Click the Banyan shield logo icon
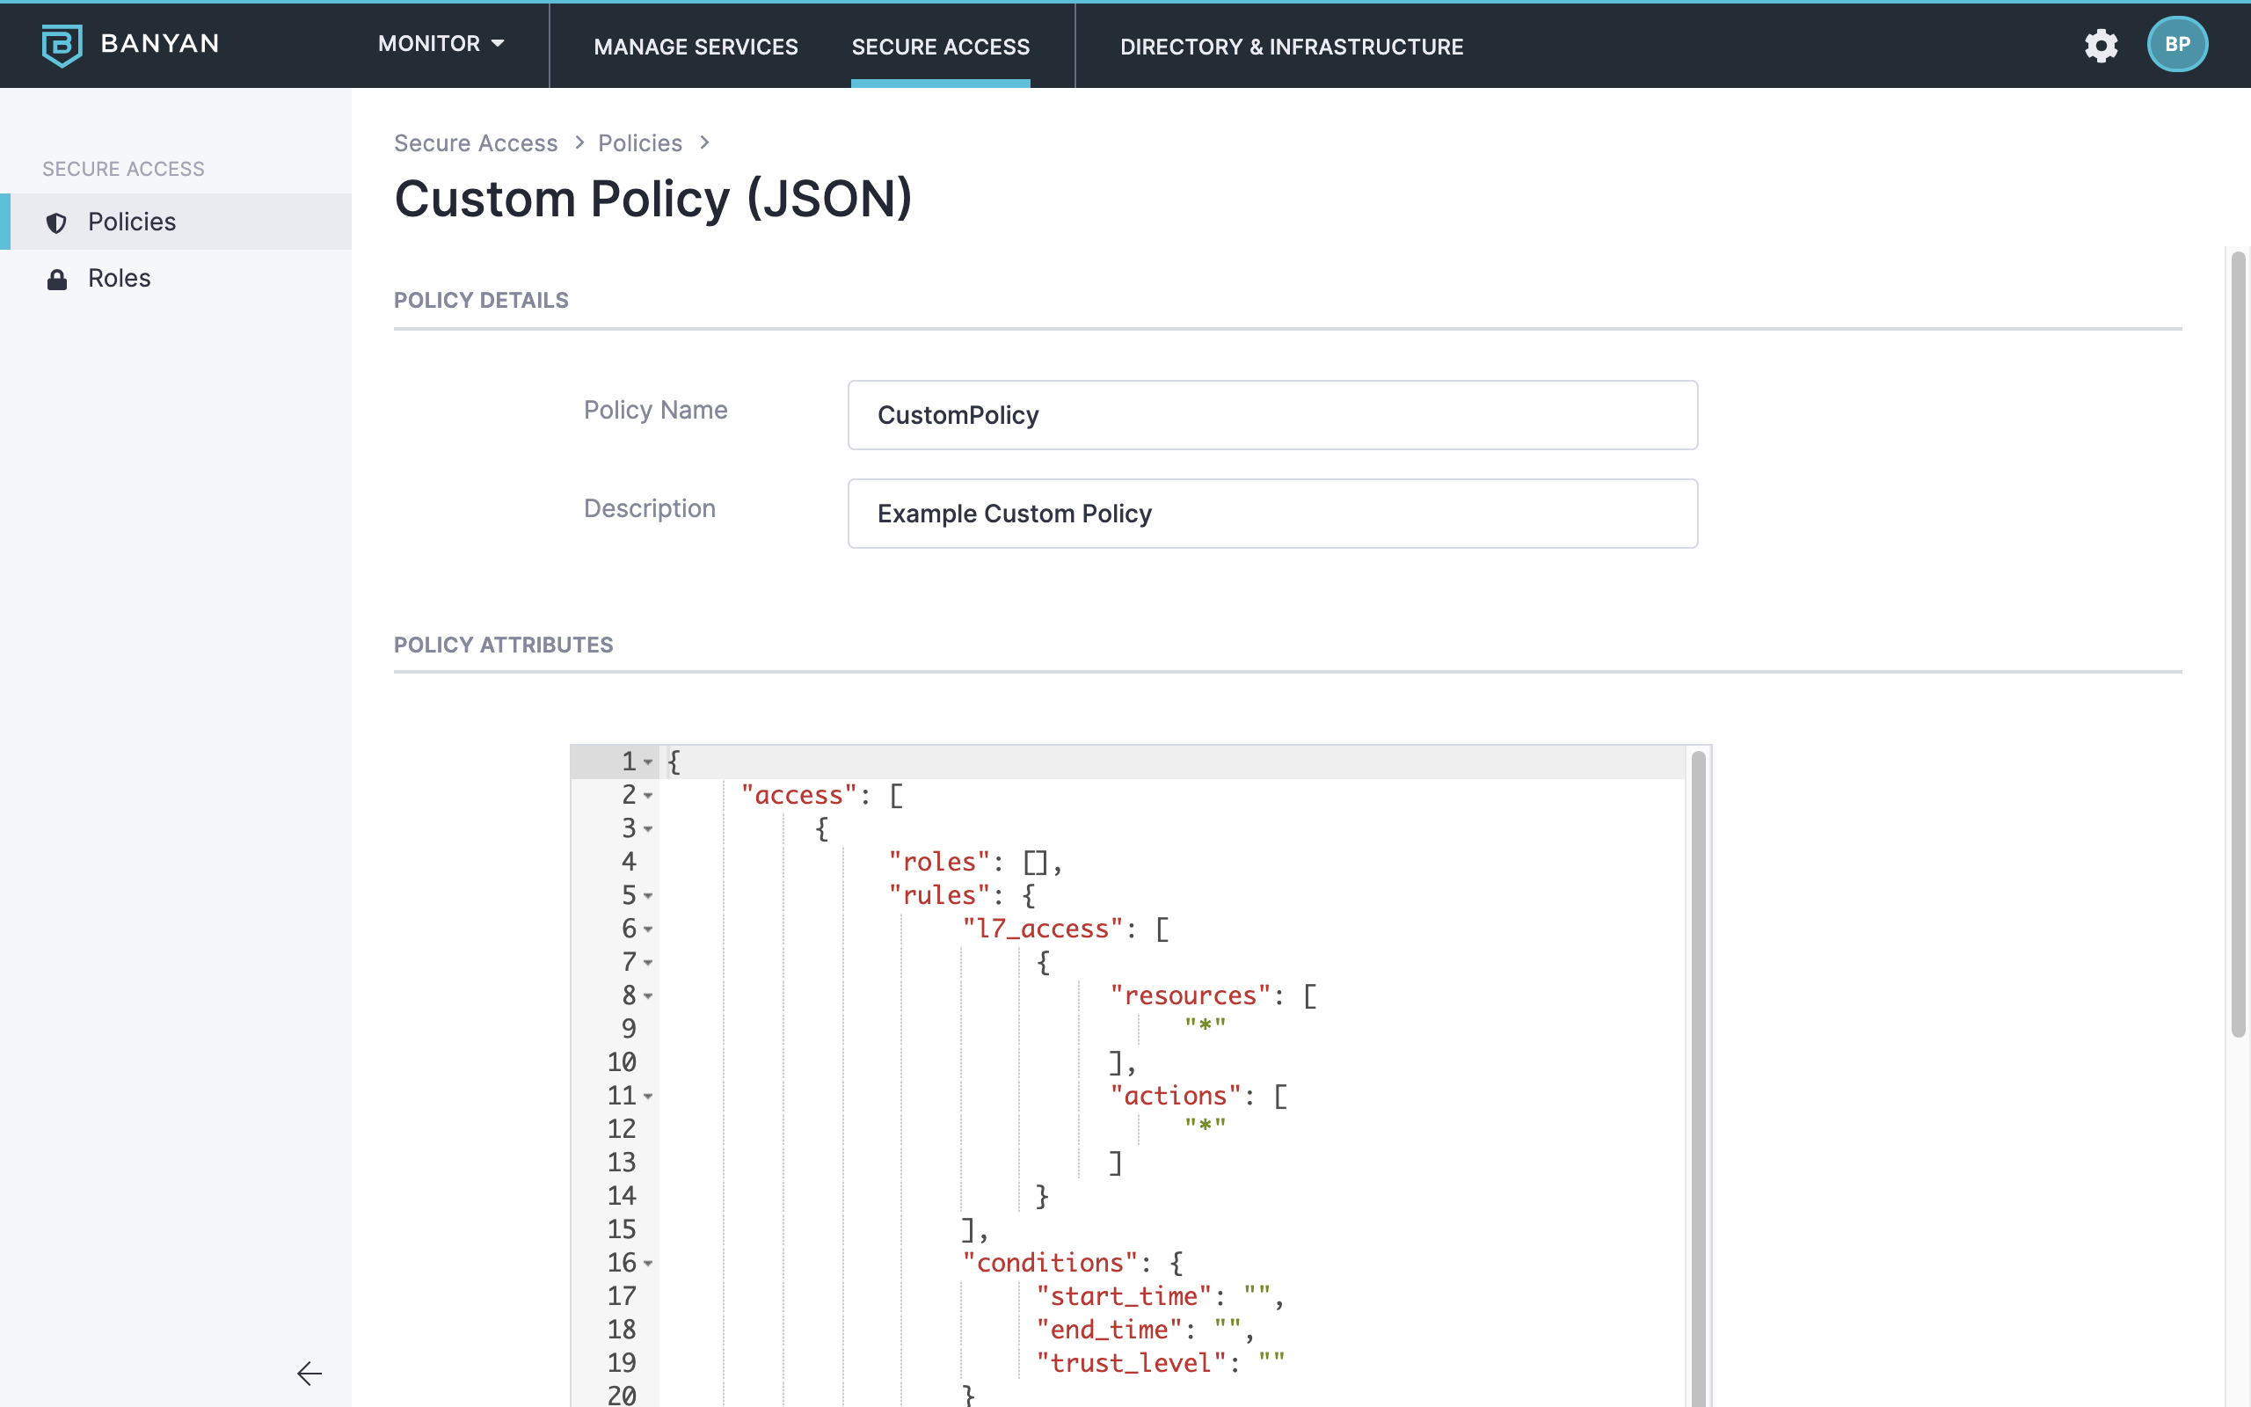 point(62,45)
